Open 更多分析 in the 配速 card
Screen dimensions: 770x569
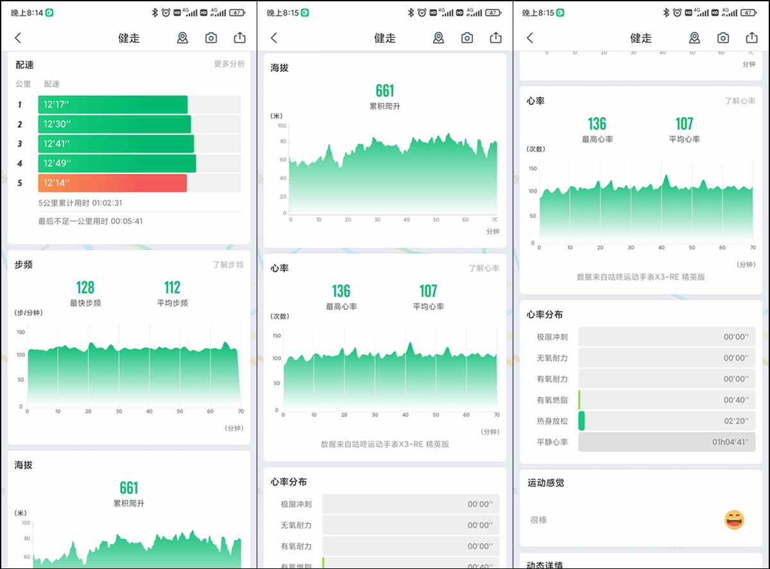[x=229, y=64]
